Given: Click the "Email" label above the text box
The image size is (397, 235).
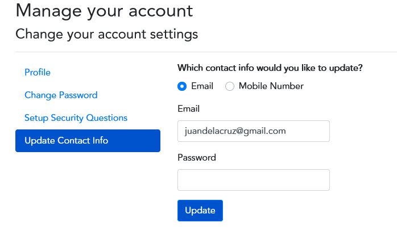Looking at the screenshot, I should point(188,108).
